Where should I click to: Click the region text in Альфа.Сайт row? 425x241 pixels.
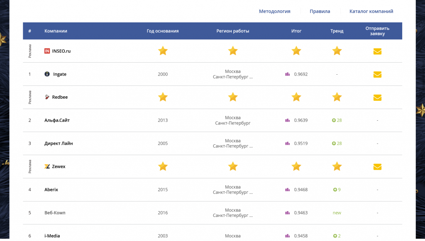tap(233, 120)
